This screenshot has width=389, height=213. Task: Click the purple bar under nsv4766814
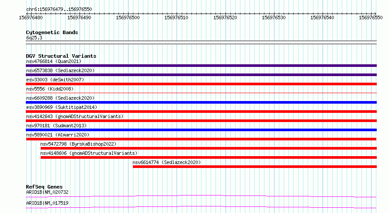201,66
